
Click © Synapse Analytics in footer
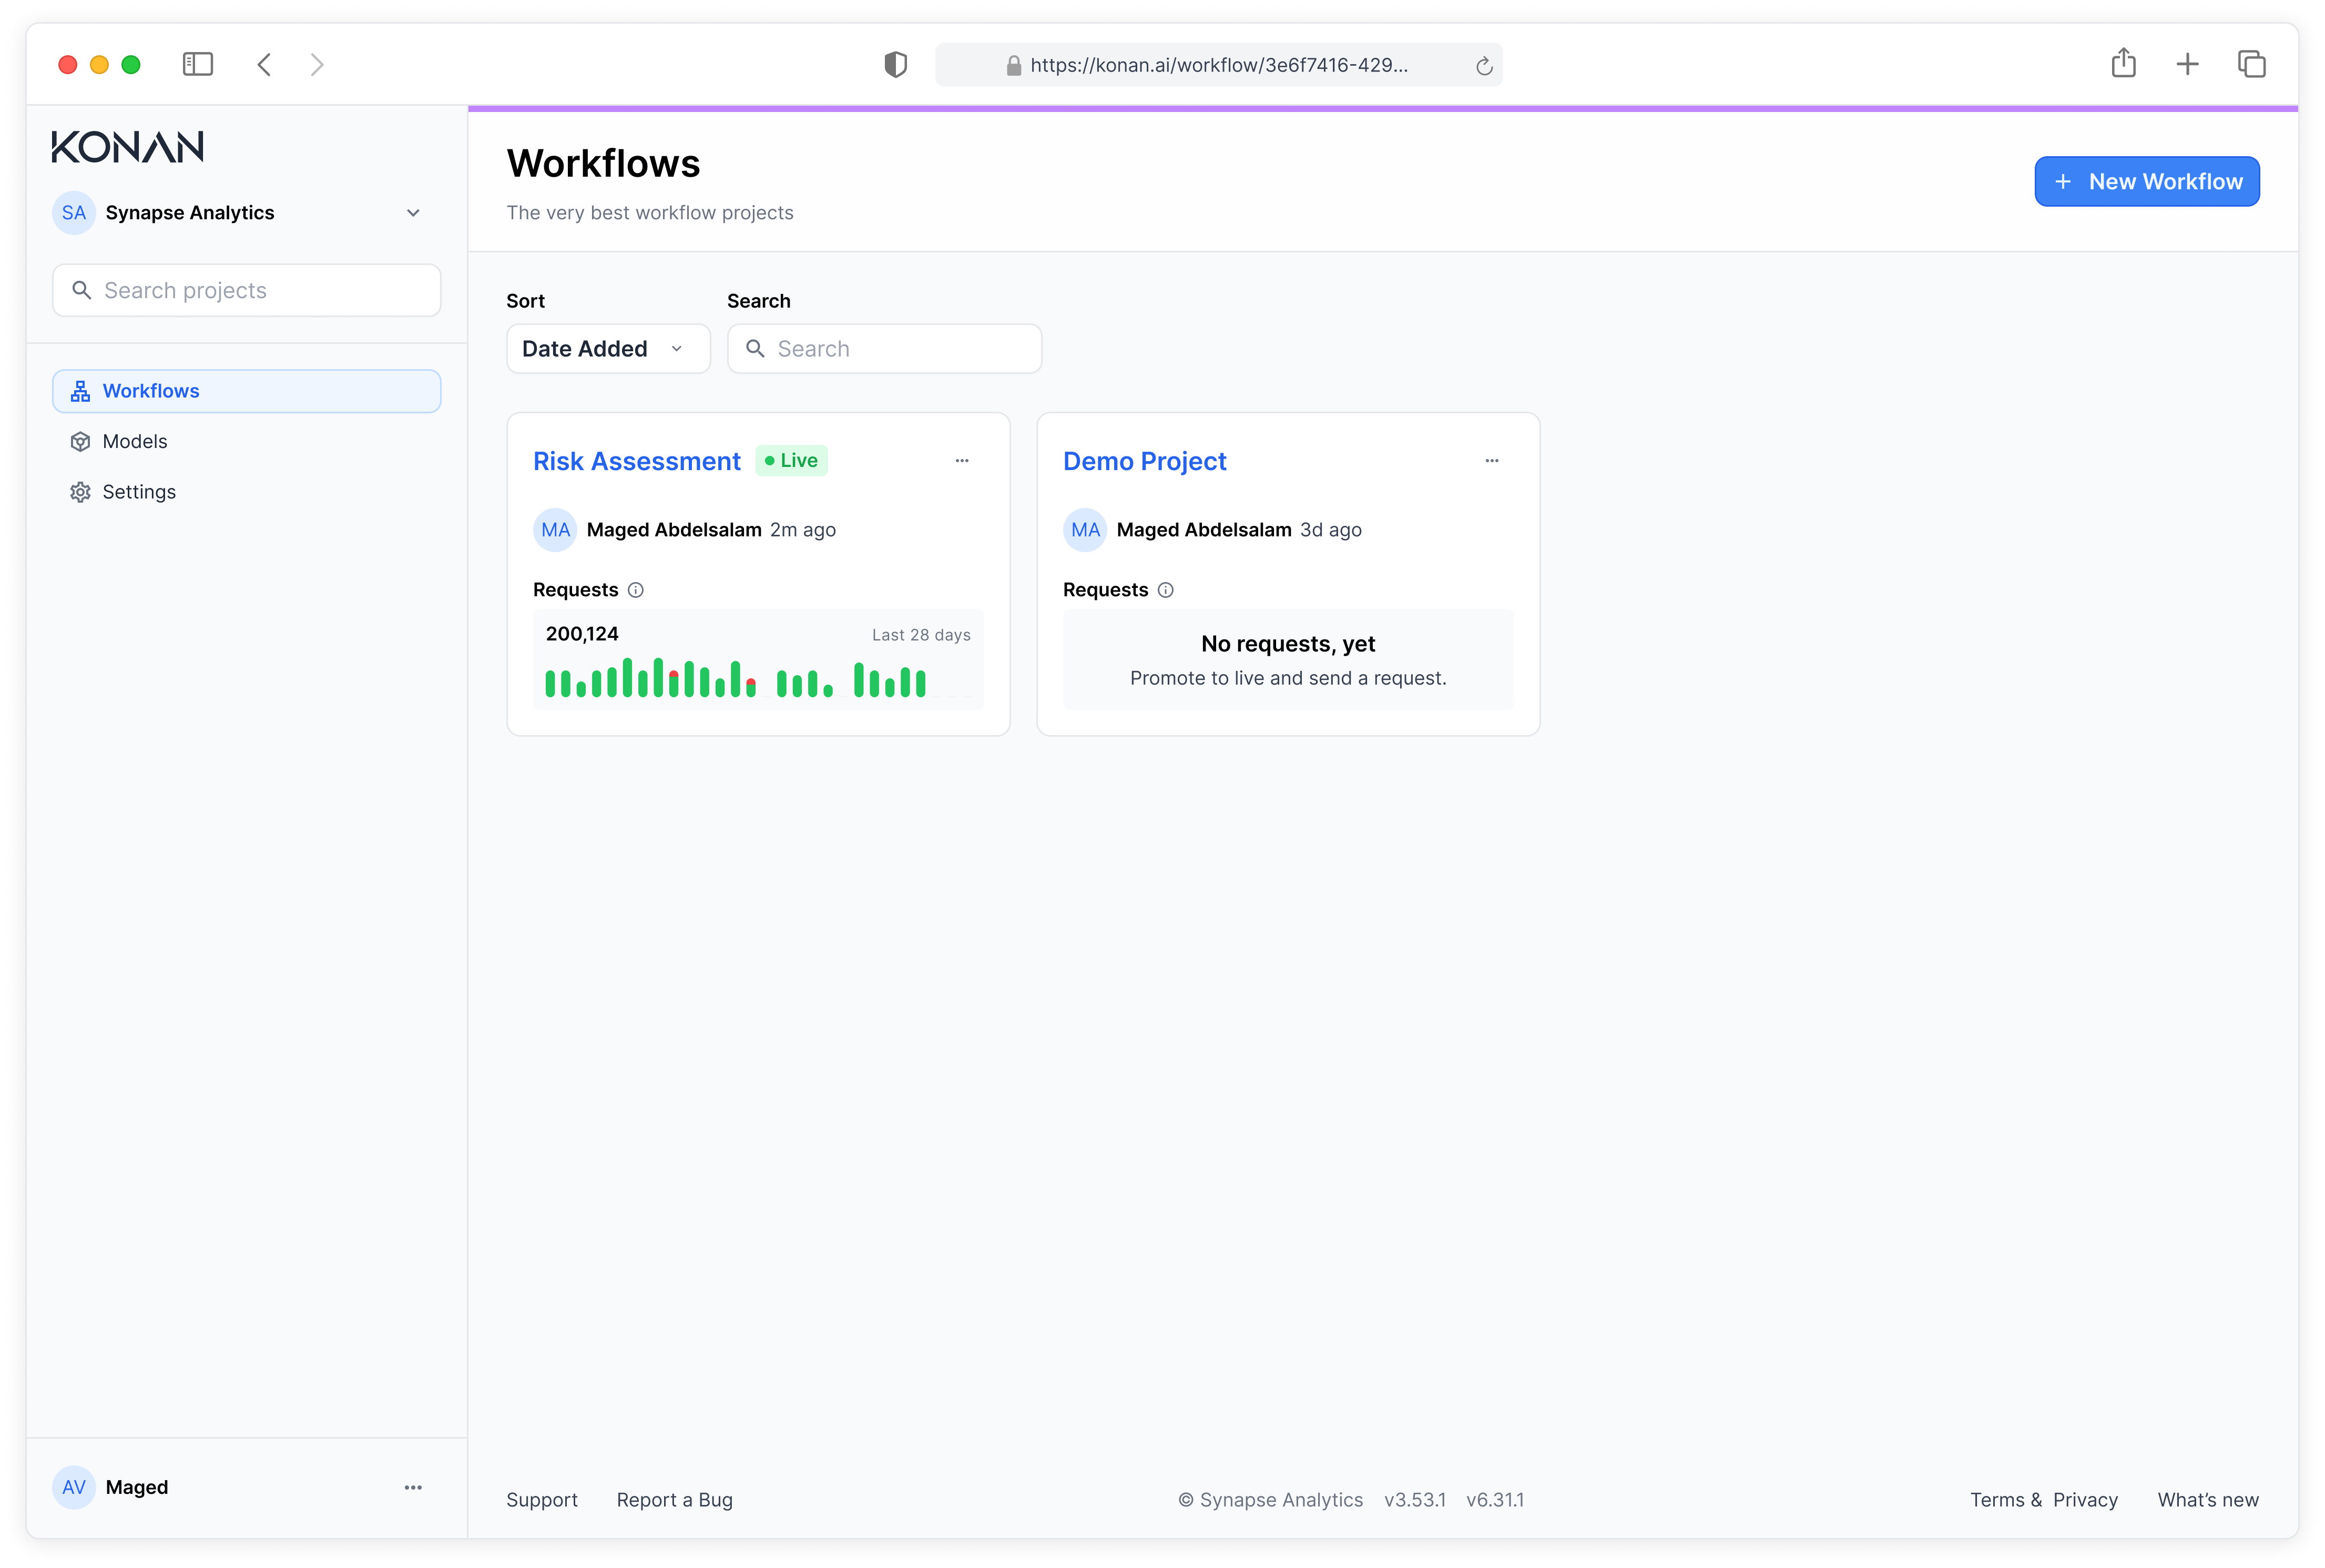1270,1499
